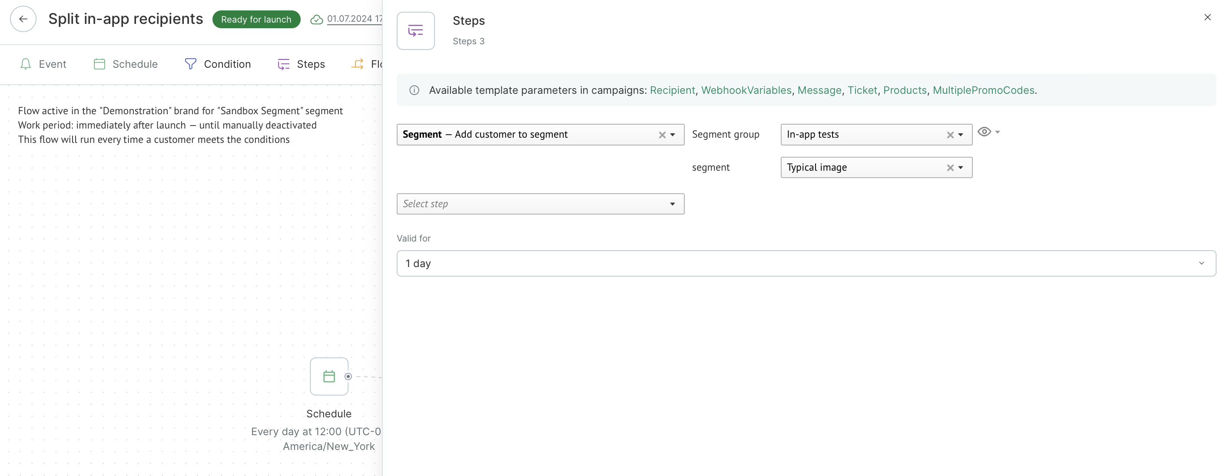The width and height of the screenshot is (1227, 476).
Task: Click the info icon in the parameters banner
Action: tap(415, 90)
